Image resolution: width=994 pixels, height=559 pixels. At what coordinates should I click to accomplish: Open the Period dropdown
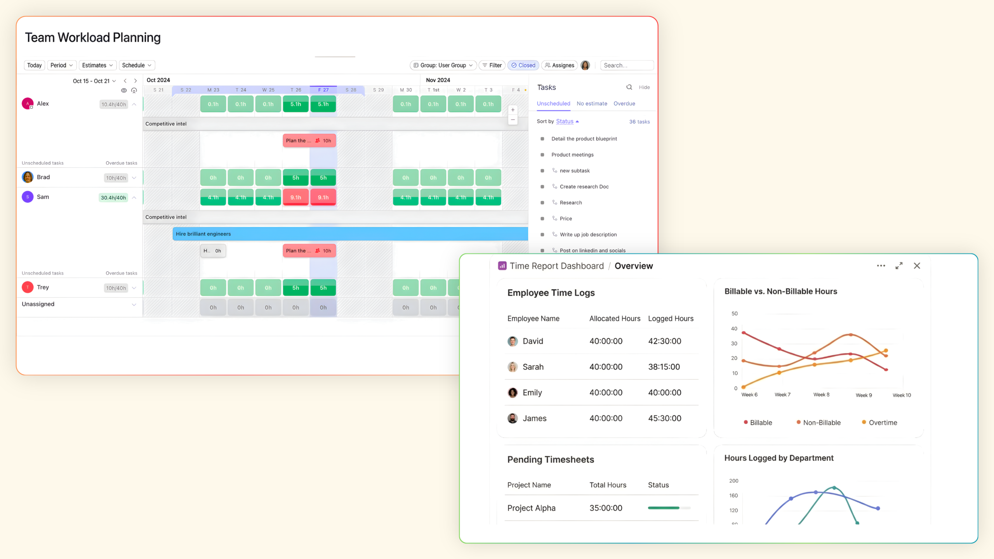61,65
